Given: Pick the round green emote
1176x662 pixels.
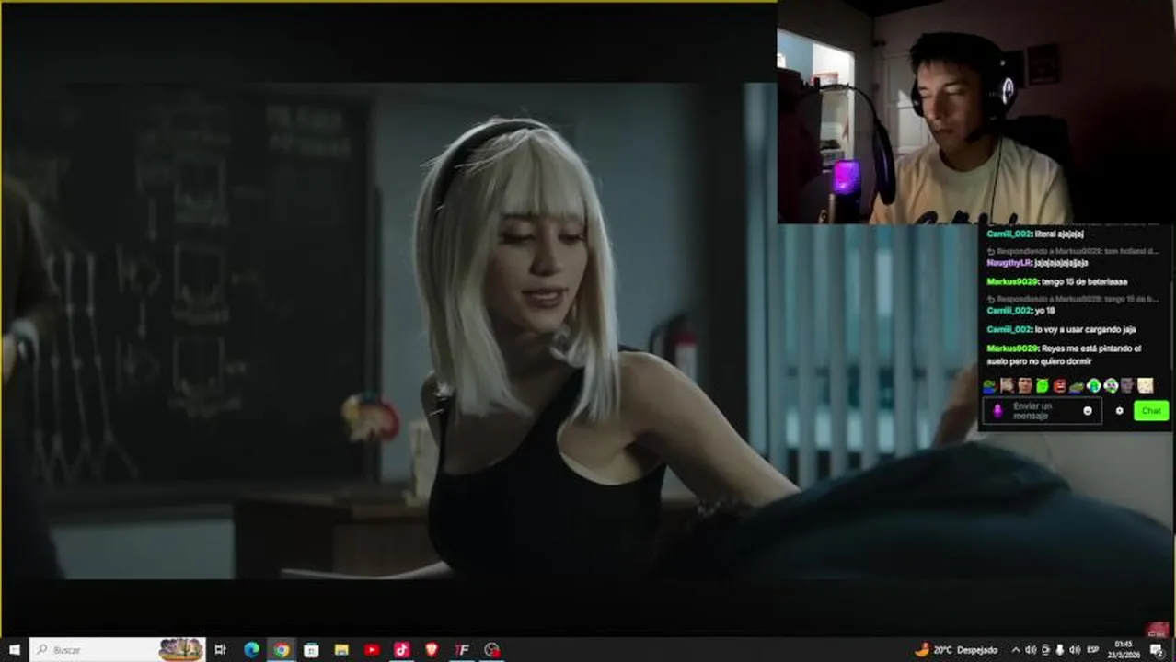Looking at the screenshot, I should click(x=1043, y=386).
